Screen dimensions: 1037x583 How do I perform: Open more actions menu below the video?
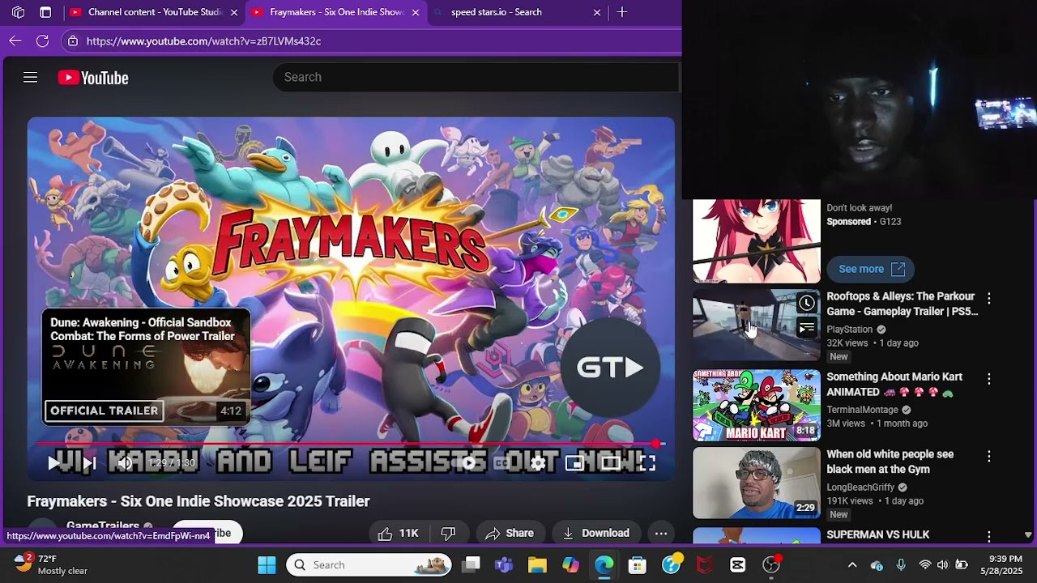[661, 533]
